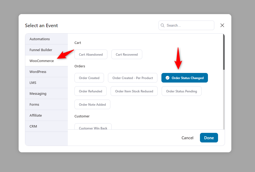Select the Cart Abandoned event
This screenshot has width=255, height=172.
tap(91, 54)
